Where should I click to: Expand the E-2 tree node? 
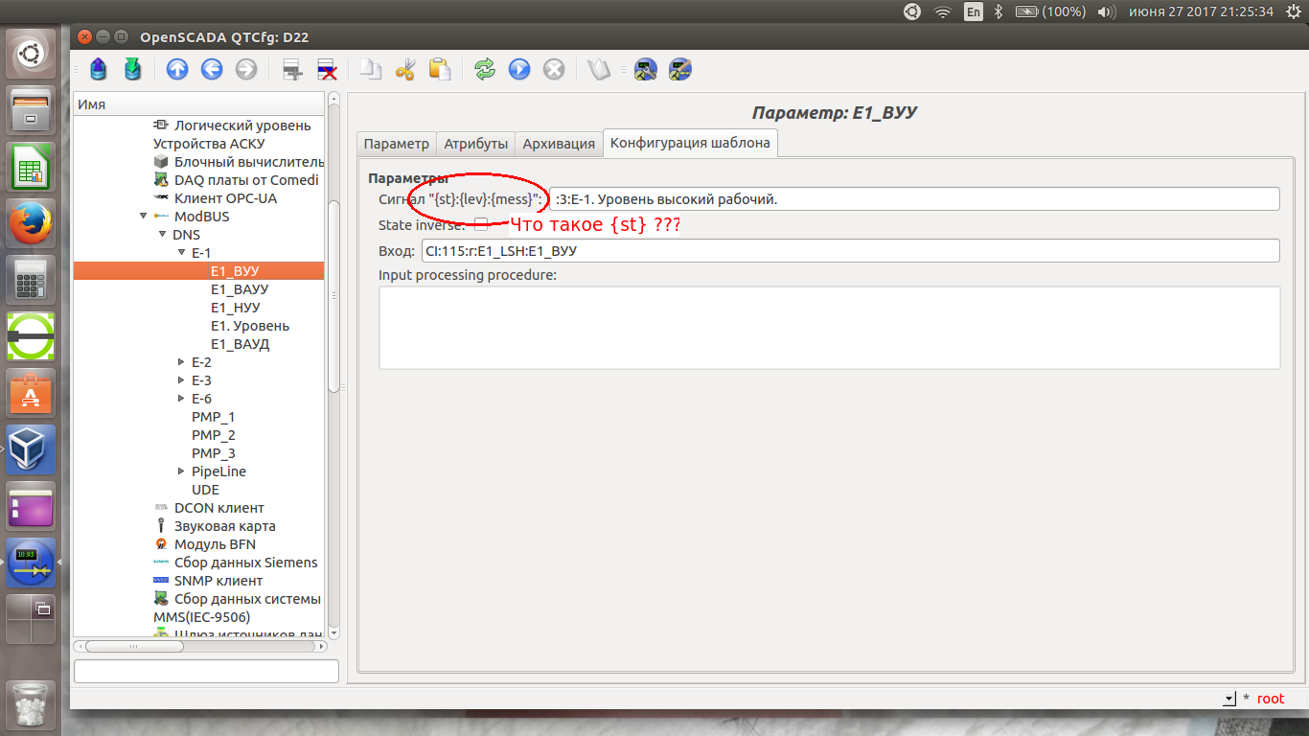click(x=181, y=362)
